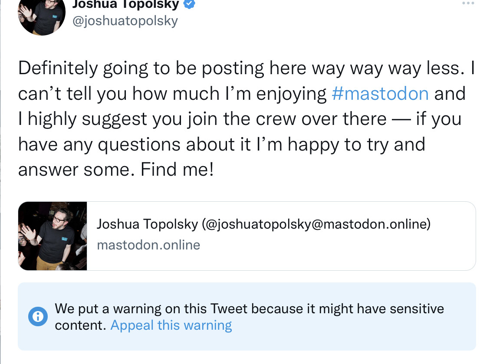Open Joshua Topolsky's profile avatar
The width and height of the screenshot is (493, 364).
pos(42,16)
